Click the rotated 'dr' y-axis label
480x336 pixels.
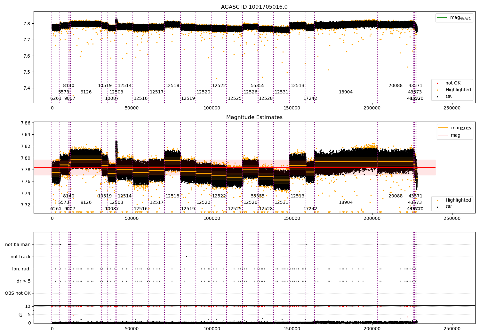pyautogui.click(x=21, y=315)
